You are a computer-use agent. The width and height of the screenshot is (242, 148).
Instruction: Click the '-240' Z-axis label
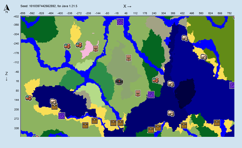pos(16,44)
